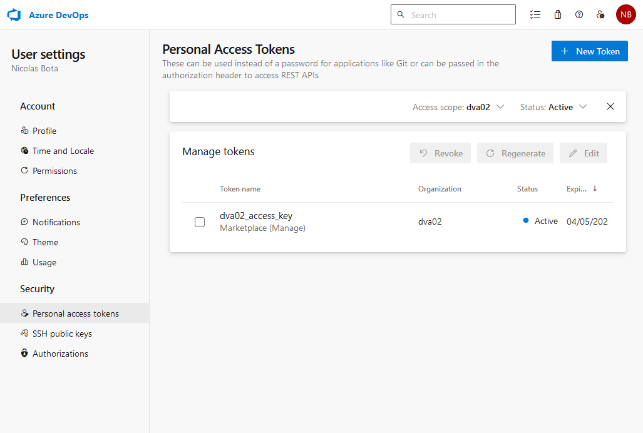Click the Edit button
The width and height of the screenshot is (643, 433).
(583, 153)
